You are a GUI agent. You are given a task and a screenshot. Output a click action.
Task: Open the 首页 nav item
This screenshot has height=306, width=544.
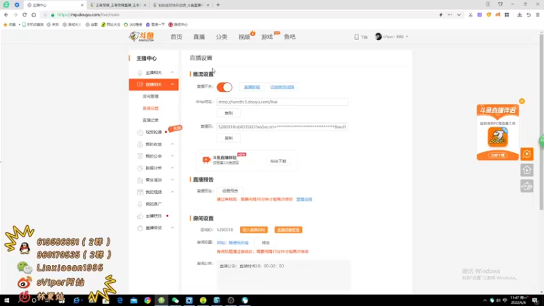pyautogui.click(x=176, y=37)
